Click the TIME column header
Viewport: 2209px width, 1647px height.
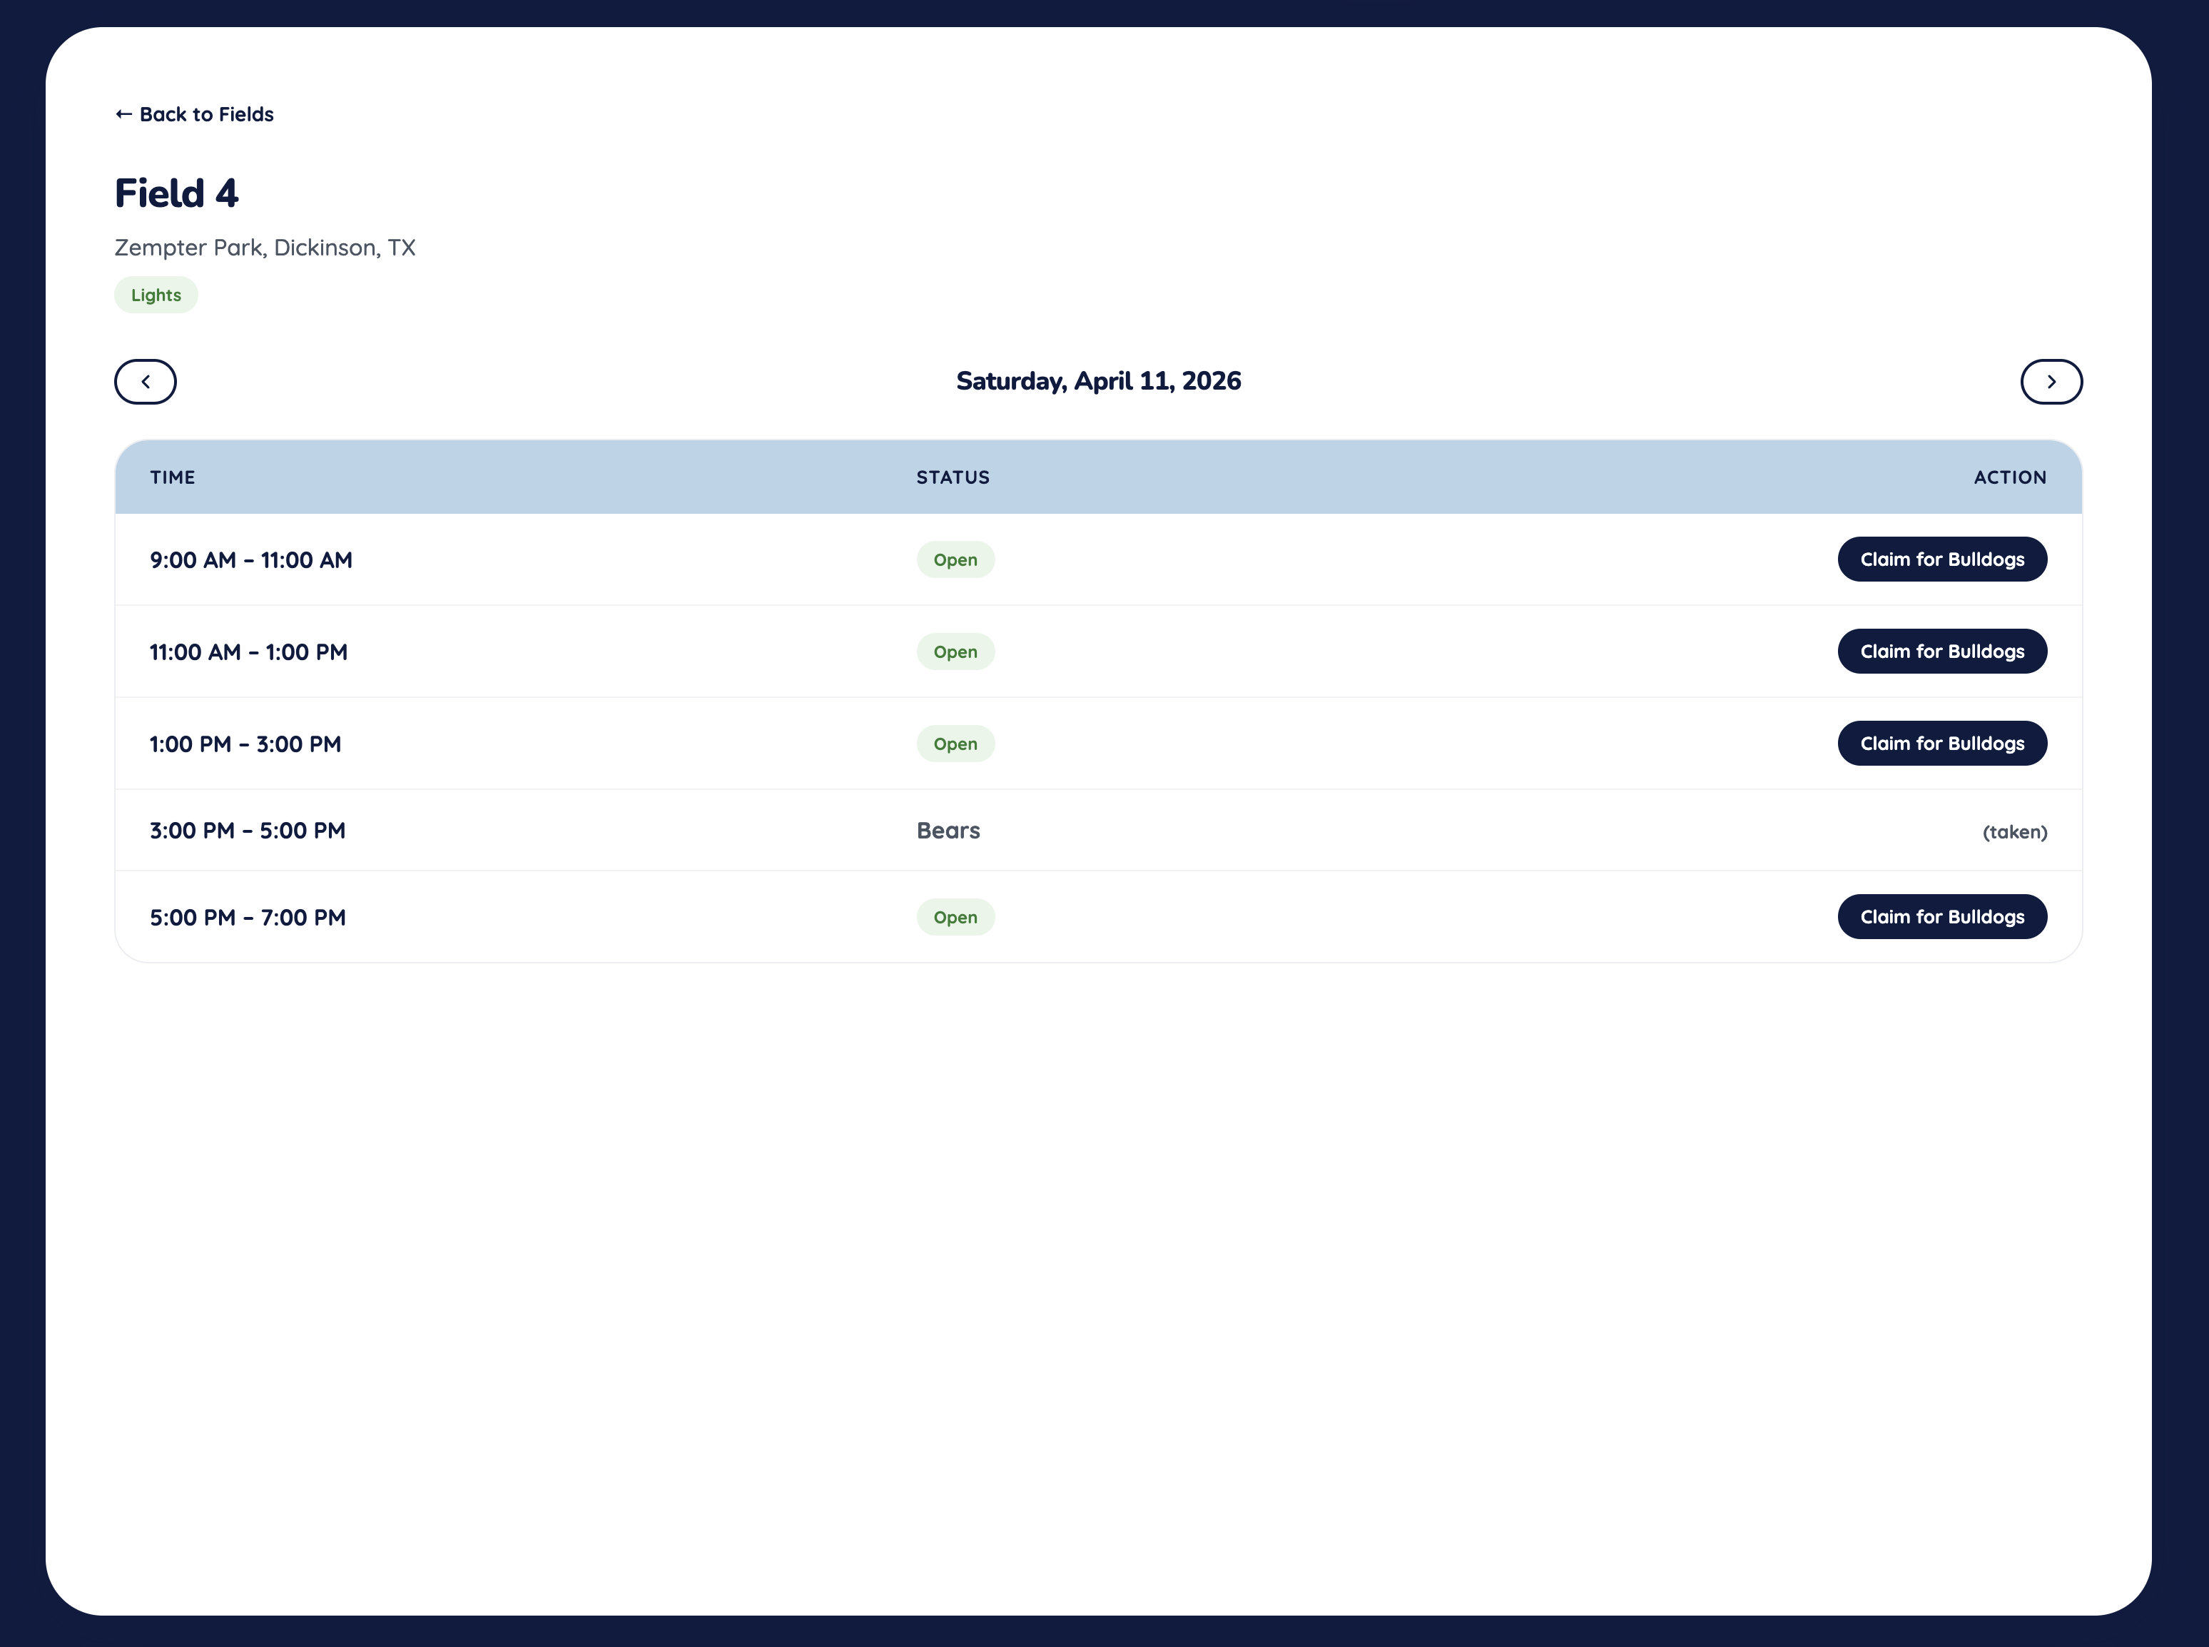click(173, 477)
